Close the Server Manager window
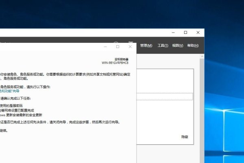Screen dimensions: 244x163 (x=198, y=33)
